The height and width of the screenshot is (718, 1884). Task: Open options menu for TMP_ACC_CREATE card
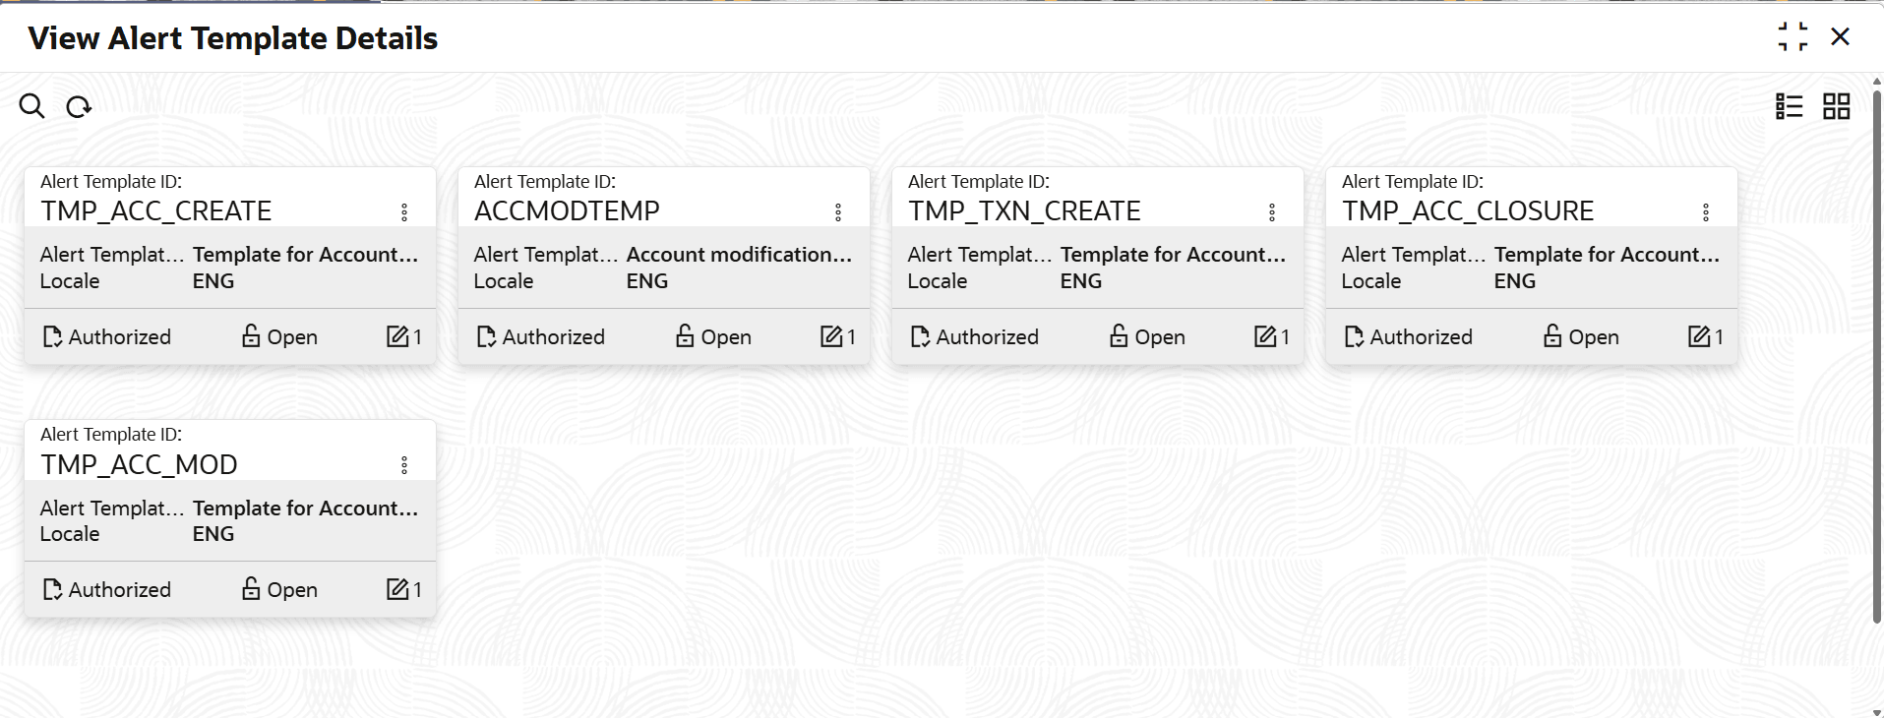click(x=404, y=212)
